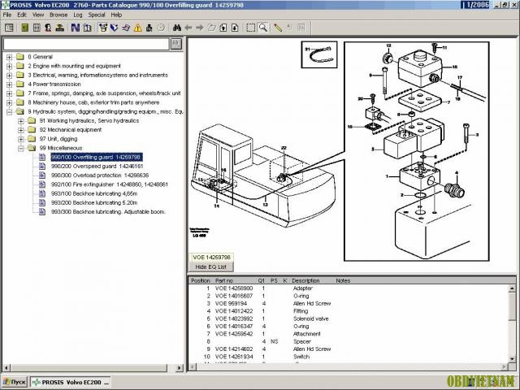
Task: Expand 8 Machinery house, cab node
Action: 9,103
